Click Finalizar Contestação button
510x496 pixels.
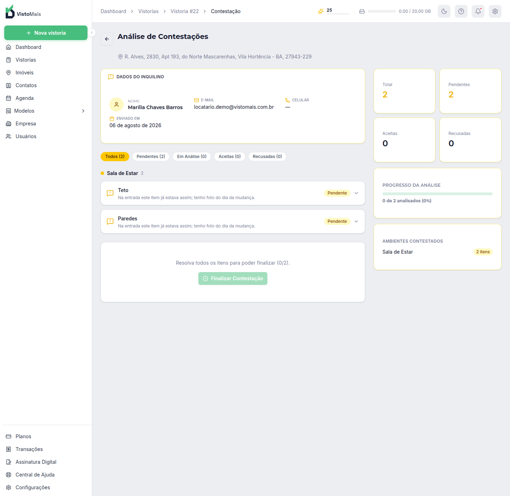[x=233, y=278]
